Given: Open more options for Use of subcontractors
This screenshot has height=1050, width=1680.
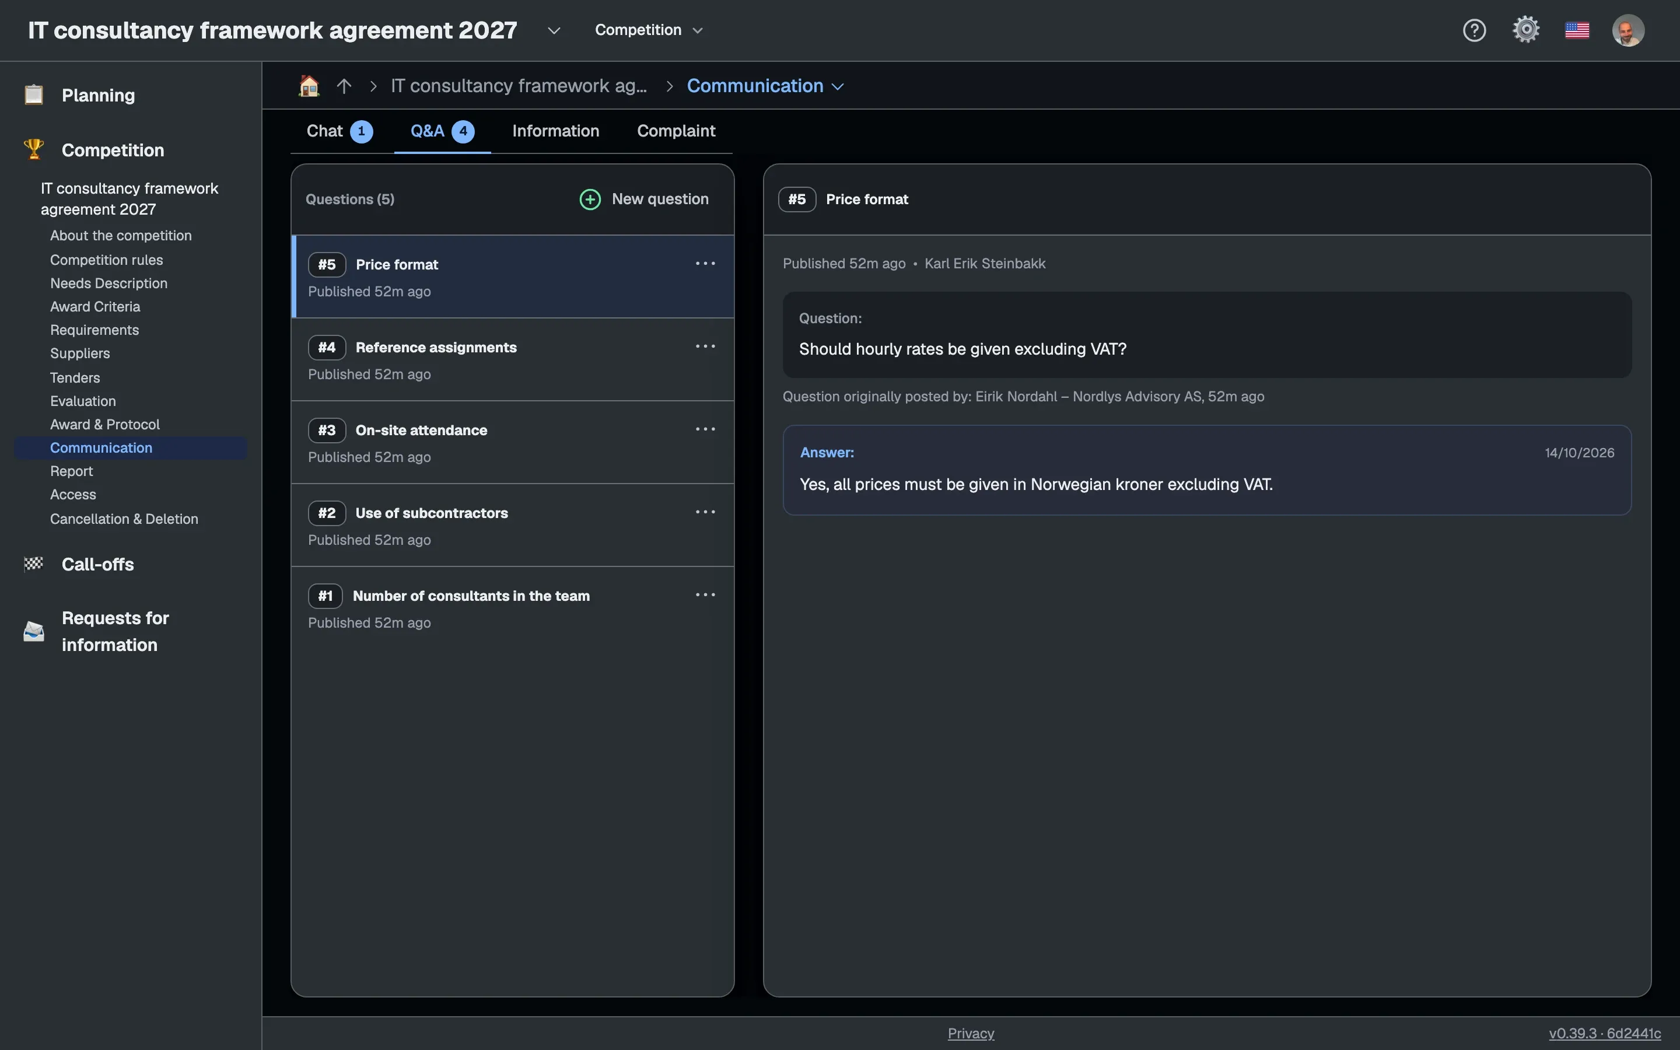Looking at the screenshot, I should tap(705, 513).
